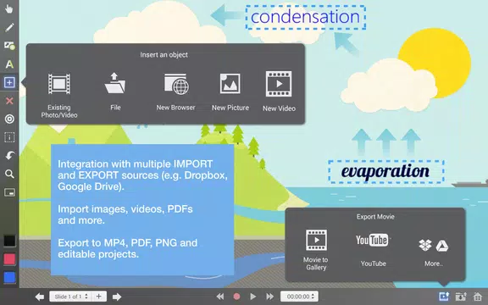Add a new slide with plus button
Viewport: 488px width, 305px height.
coord(99,297)
